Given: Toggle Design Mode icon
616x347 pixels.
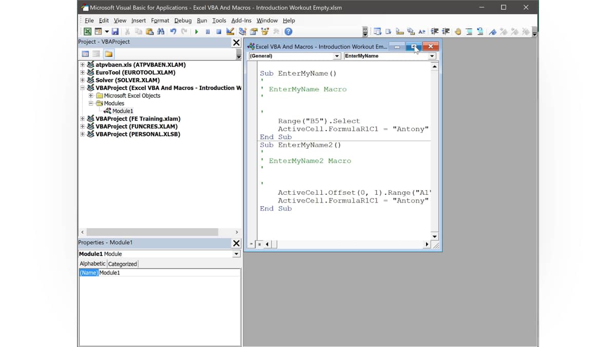Looking at the screenshot, I should pyautogui.click(x=230, y=31).
